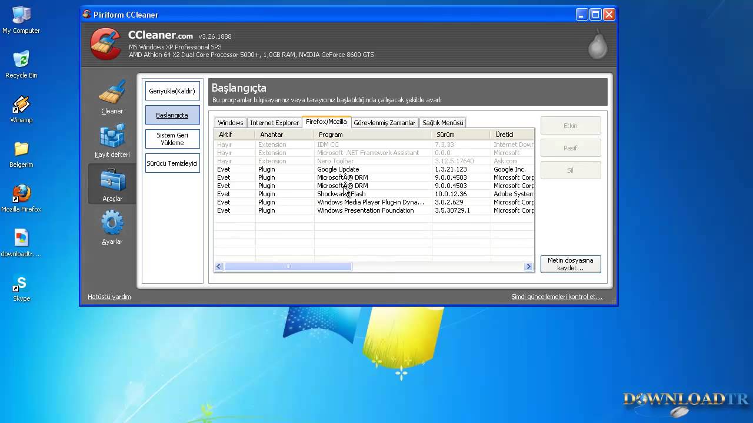Open the Kayıt defteri registry icon

pos(112,136)
